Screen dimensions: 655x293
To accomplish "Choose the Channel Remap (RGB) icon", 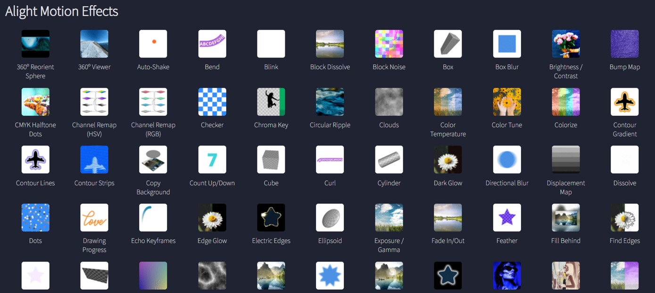I will [x=153, y=102].
